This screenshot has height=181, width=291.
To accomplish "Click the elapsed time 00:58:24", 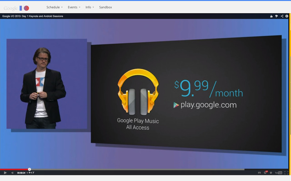I will [x=21, y=173].
